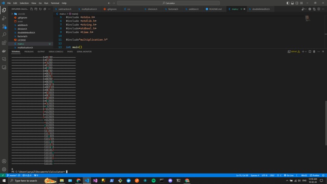Screen dimensions: 327x184
Task: Open Accounts menu in activity bar
Action: (x=4, y=161)
